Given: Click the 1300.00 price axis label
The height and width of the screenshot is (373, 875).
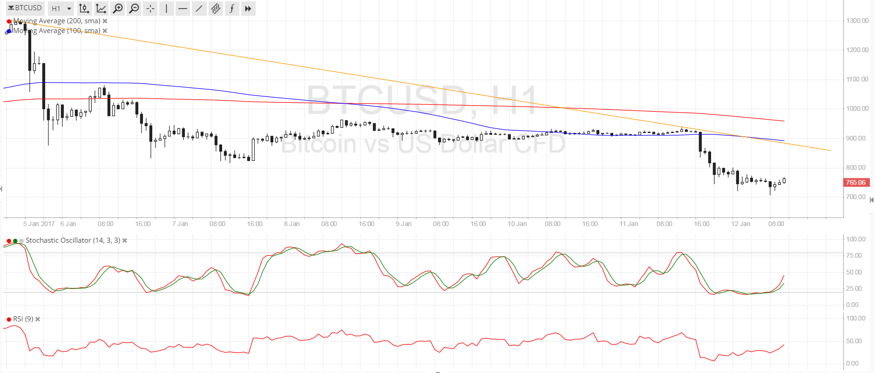Looking at the screenshot, I should pos(857,20).
